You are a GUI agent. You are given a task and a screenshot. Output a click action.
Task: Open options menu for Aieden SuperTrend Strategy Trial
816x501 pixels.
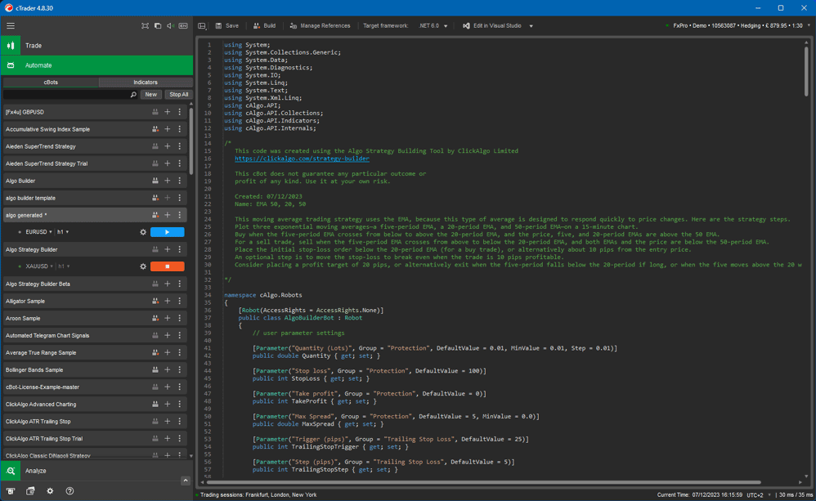click(180, 163)
